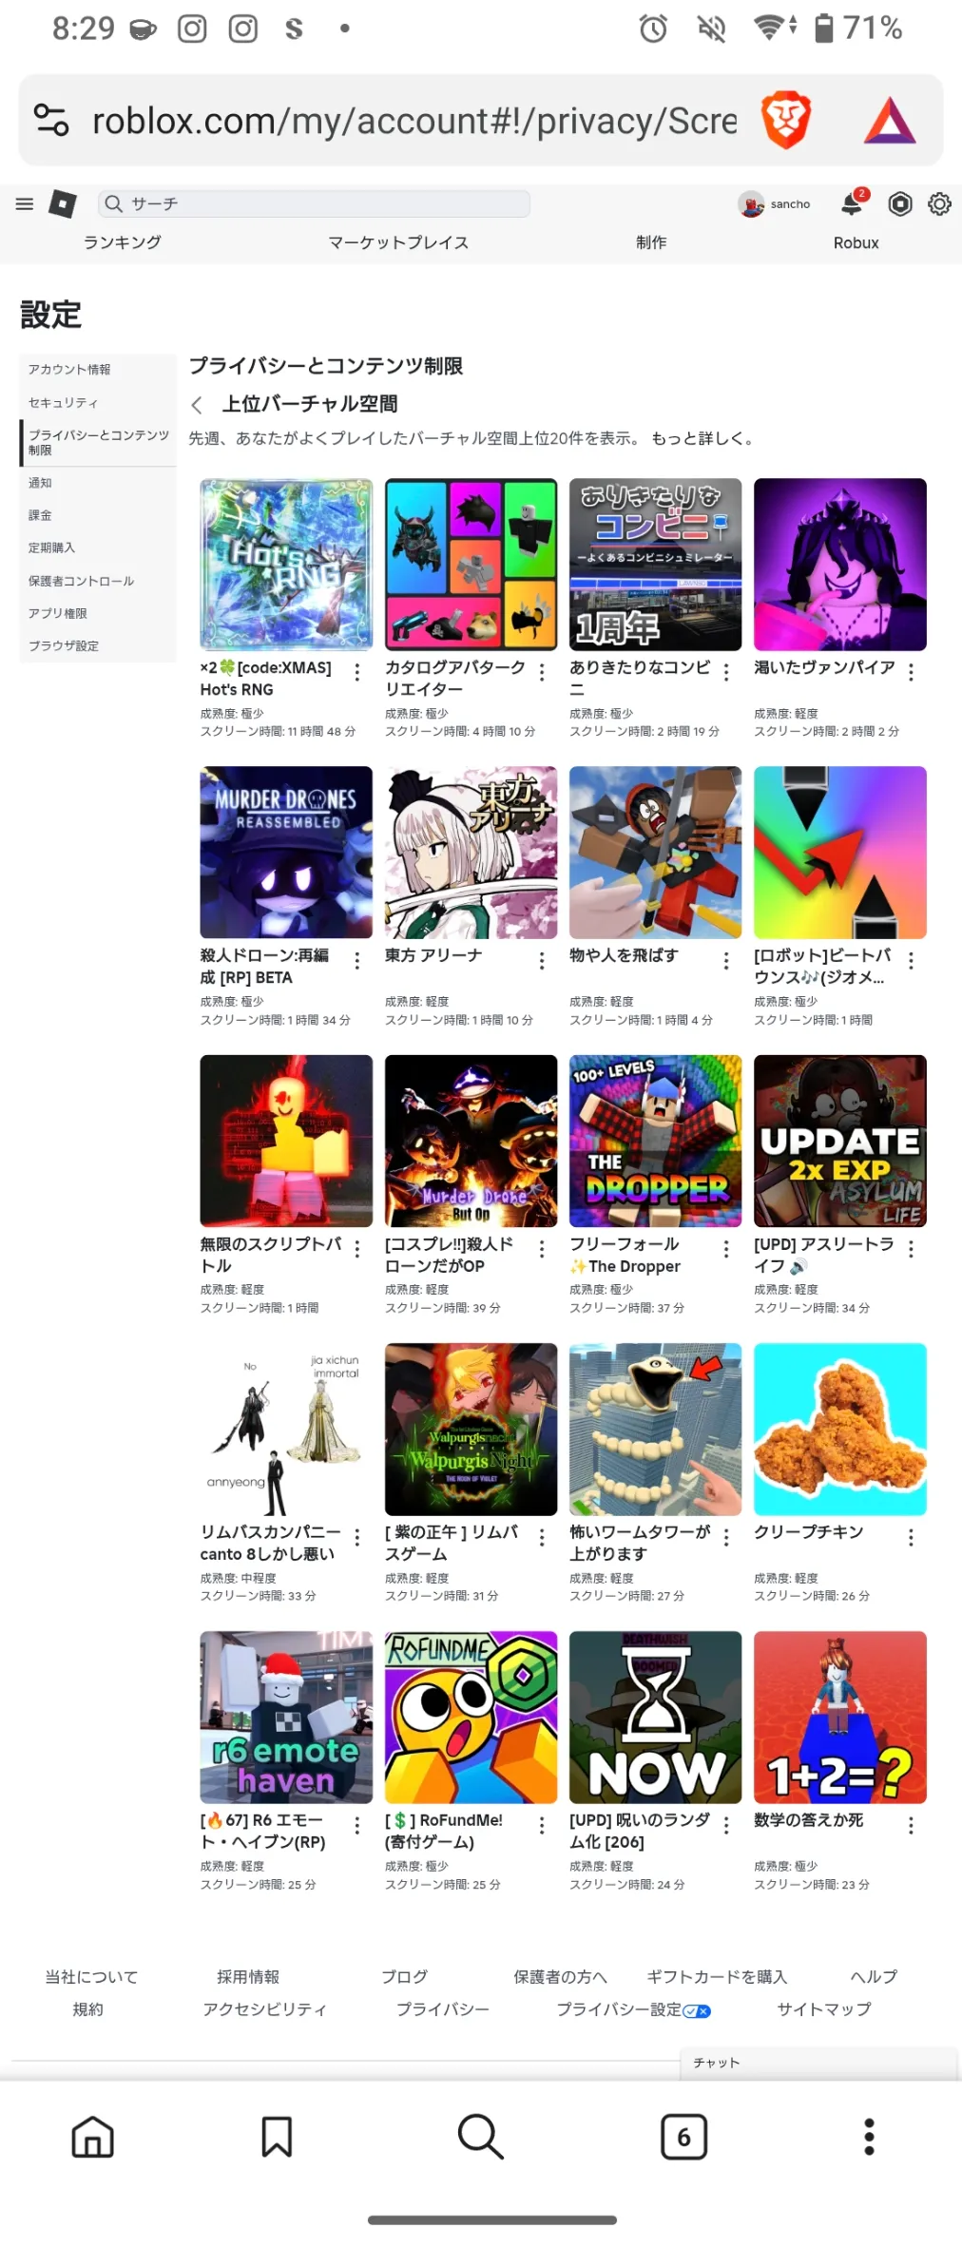Open the Murder Drones Reassembled thumbnail

click(286, 853)
